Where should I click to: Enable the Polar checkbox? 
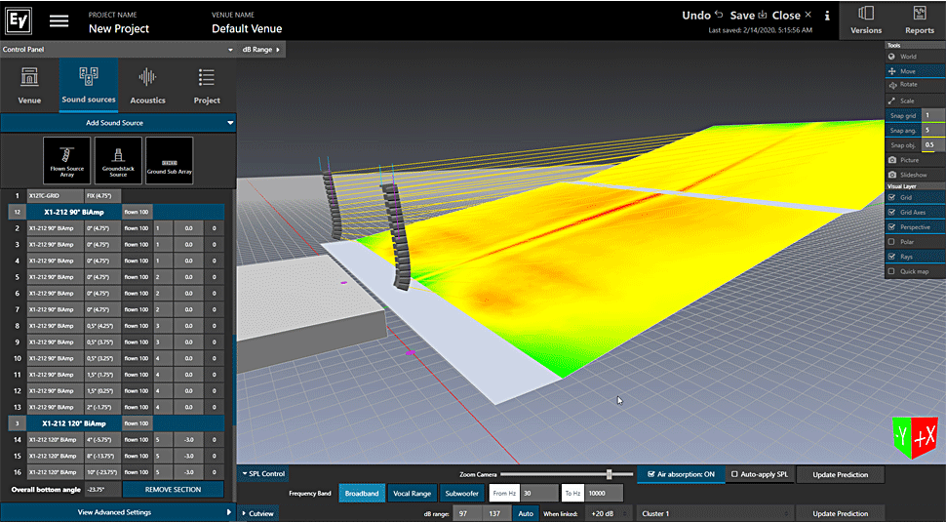pos(891,242)
